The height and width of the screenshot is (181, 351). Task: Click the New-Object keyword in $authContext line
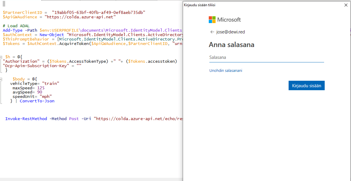click(52, 35)
